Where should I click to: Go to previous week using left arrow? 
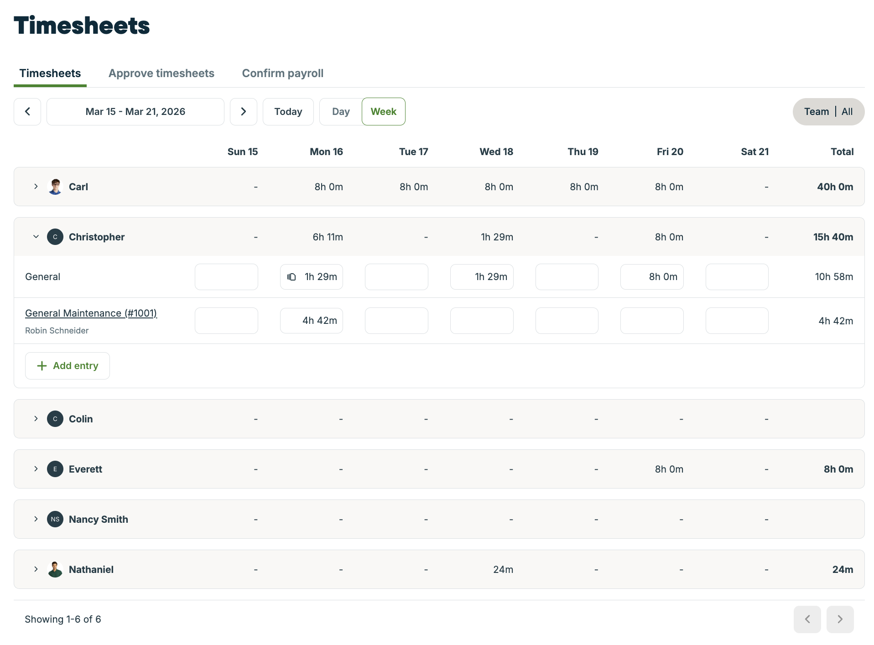[27, 112]
